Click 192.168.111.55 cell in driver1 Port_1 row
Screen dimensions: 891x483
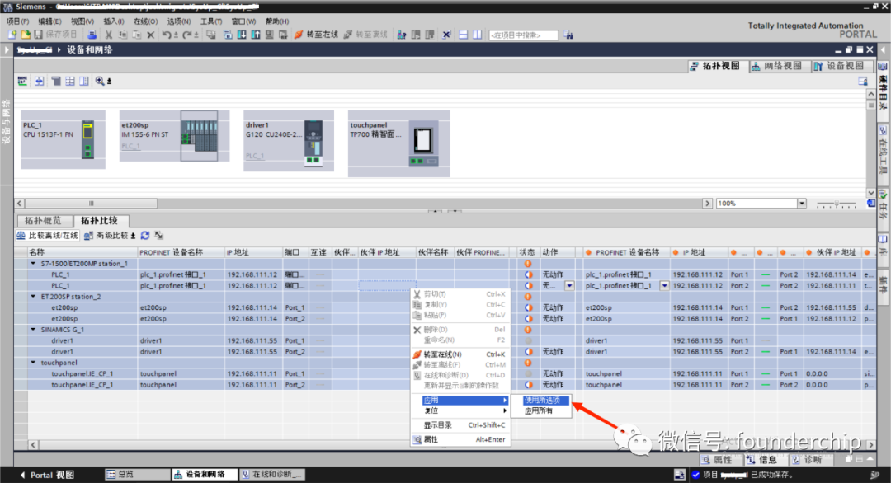click(x=253, y=340)
